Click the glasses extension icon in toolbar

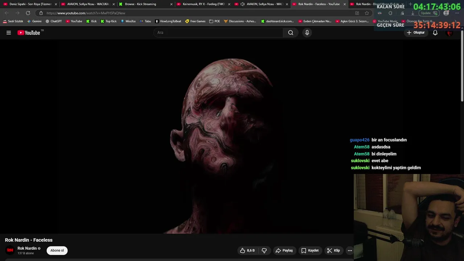(x=380, y=13)
